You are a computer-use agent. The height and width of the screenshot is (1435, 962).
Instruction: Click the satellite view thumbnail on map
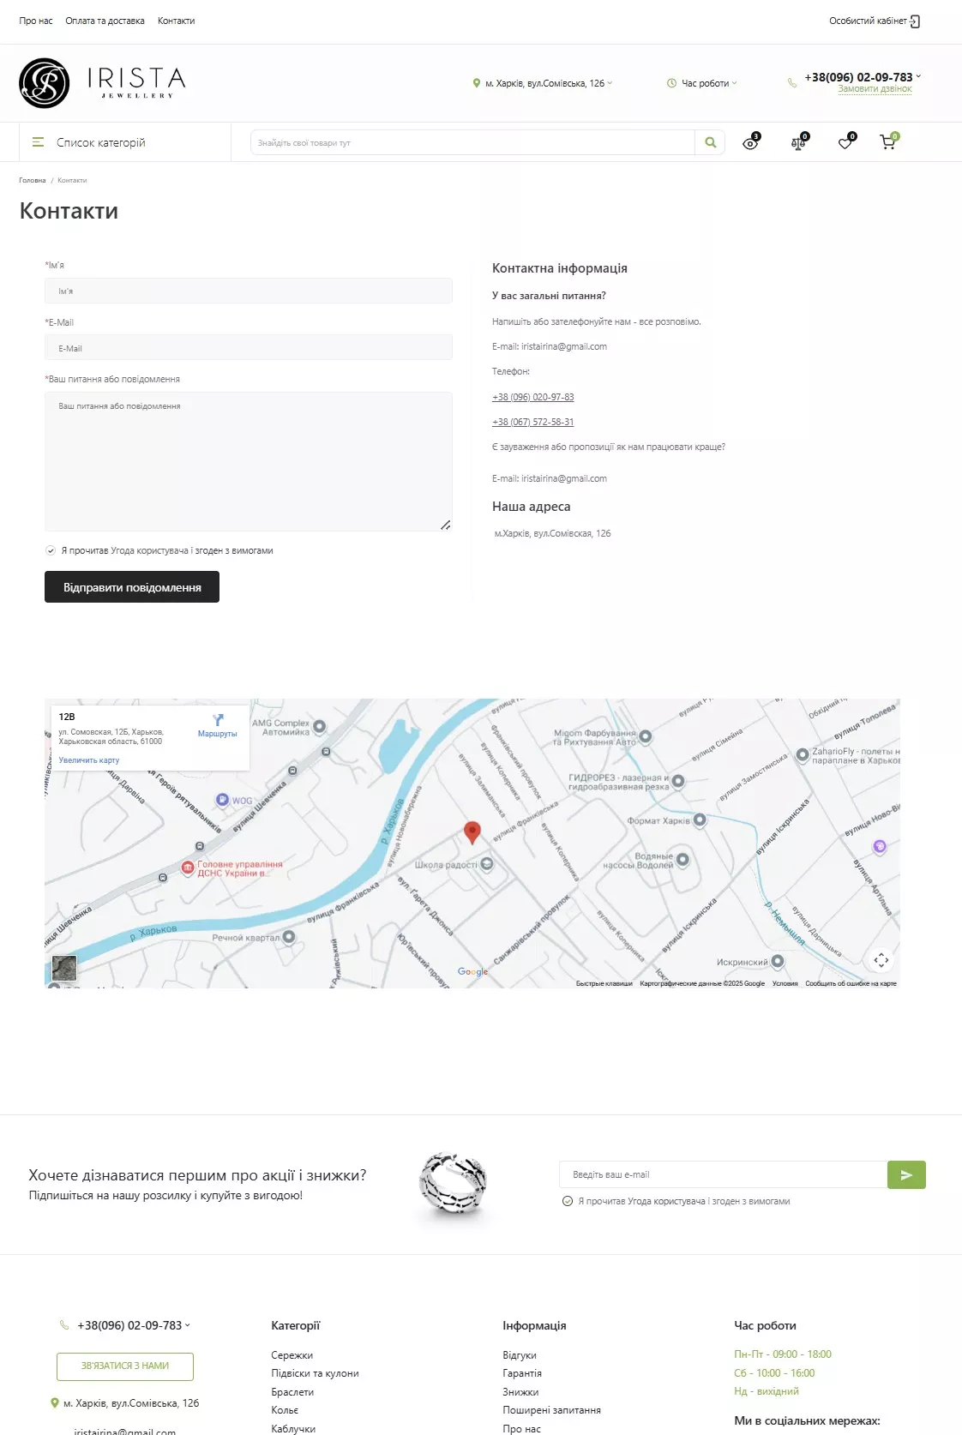tap(64, 968)
